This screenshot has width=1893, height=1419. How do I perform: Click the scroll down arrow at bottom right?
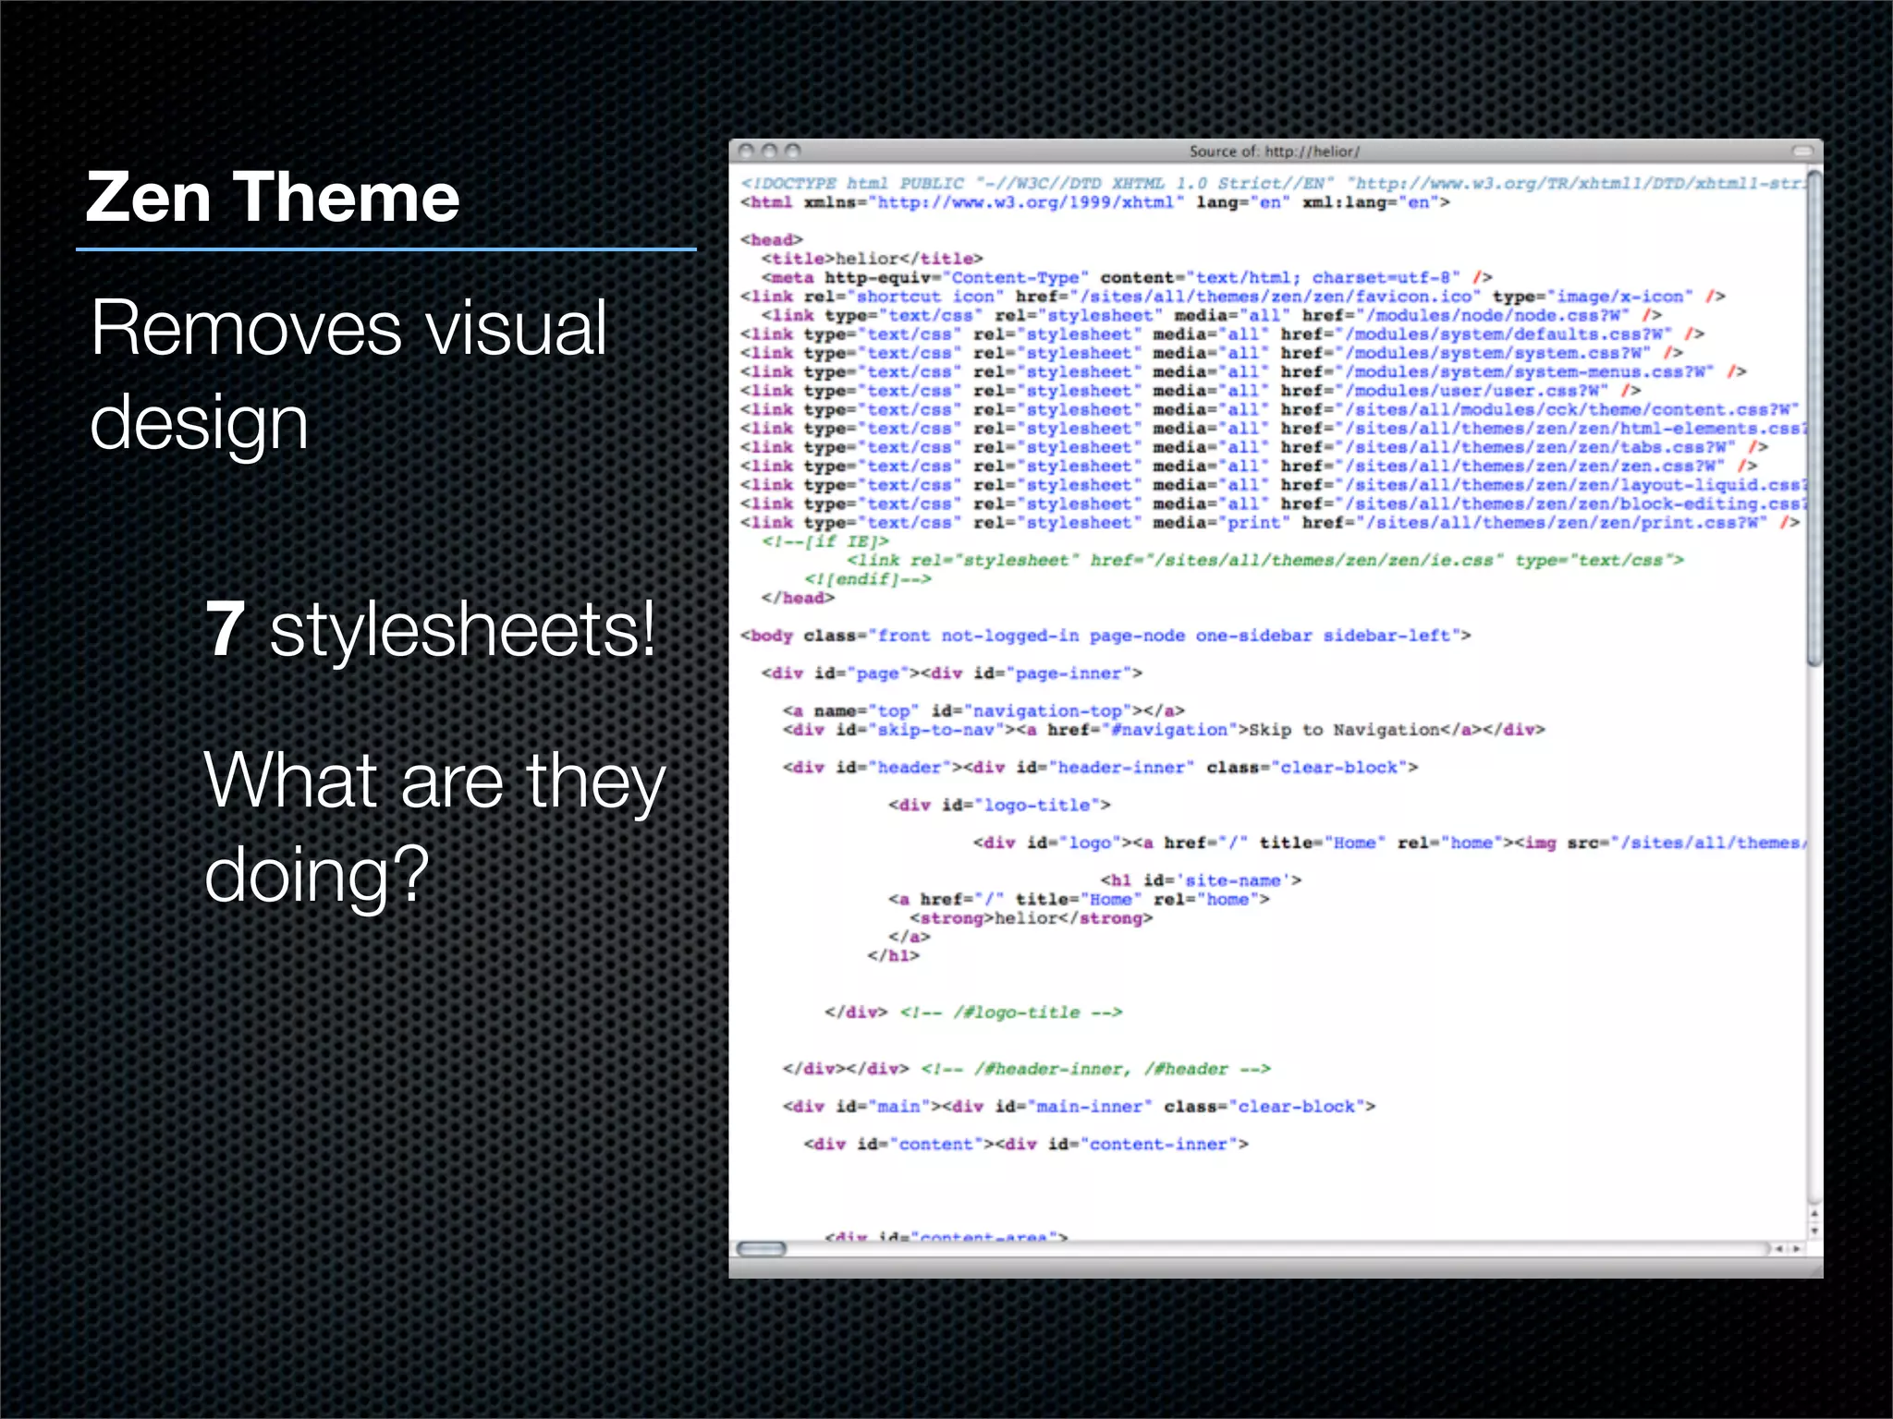(x=1814, y=1230)
